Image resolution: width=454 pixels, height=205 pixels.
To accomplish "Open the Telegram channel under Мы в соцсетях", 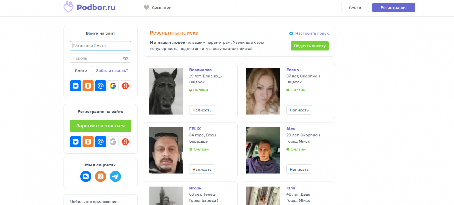I will click(x=115, y=176).
